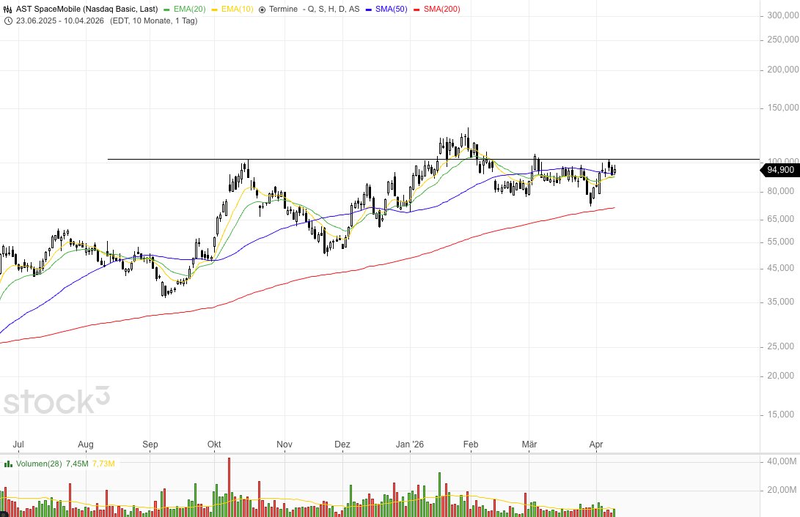This screenshot has width=800, height=517.
Task: Click the Jul marker on the time axis
Action: click(18, 445)
